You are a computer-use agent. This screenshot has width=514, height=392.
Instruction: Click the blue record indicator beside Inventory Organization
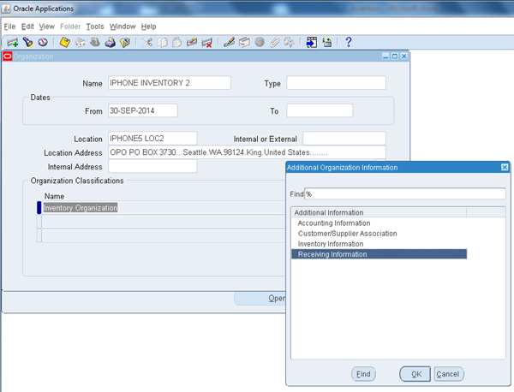(39, 208)
